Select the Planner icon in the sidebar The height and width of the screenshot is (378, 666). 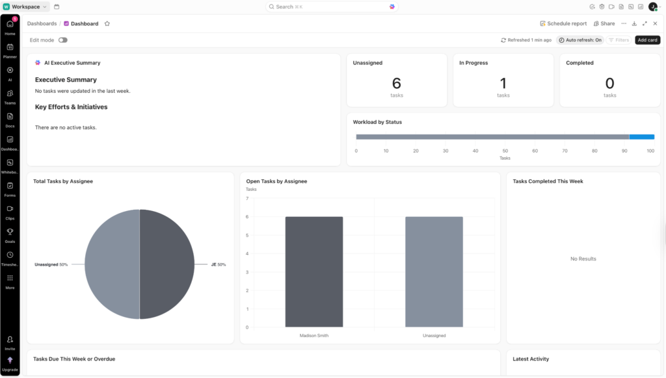click(9, 47)
